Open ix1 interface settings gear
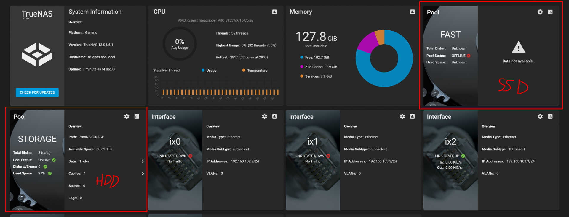 [x=402, y=116]
